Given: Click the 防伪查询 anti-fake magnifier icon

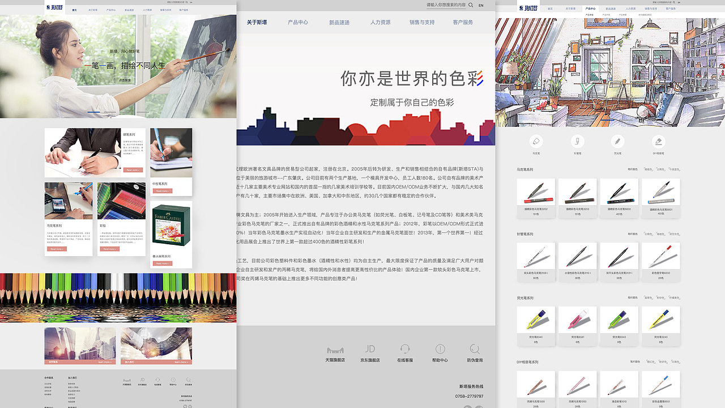Looking at the screenshot, I should click(x=475, y=350).
